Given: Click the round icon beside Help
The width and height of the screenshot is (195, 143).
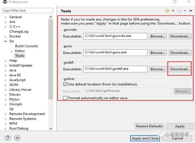Looking at the screenshot, I should (x=18, y=138).
